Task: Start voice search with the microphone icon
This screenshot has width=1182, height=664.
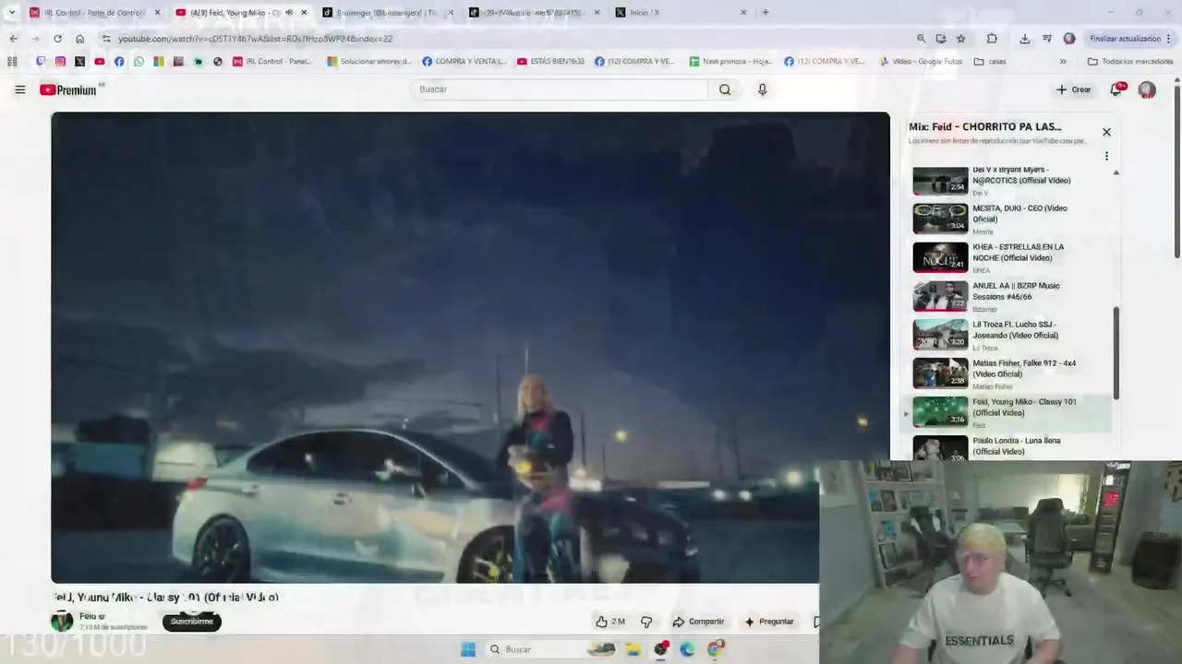Action: [762, 89]
